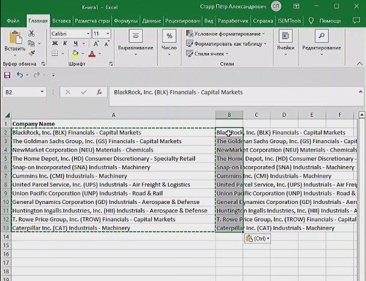This screenshot has height=281, width=366.
Task: Click the СП account avatar
Action: (276, 6)
